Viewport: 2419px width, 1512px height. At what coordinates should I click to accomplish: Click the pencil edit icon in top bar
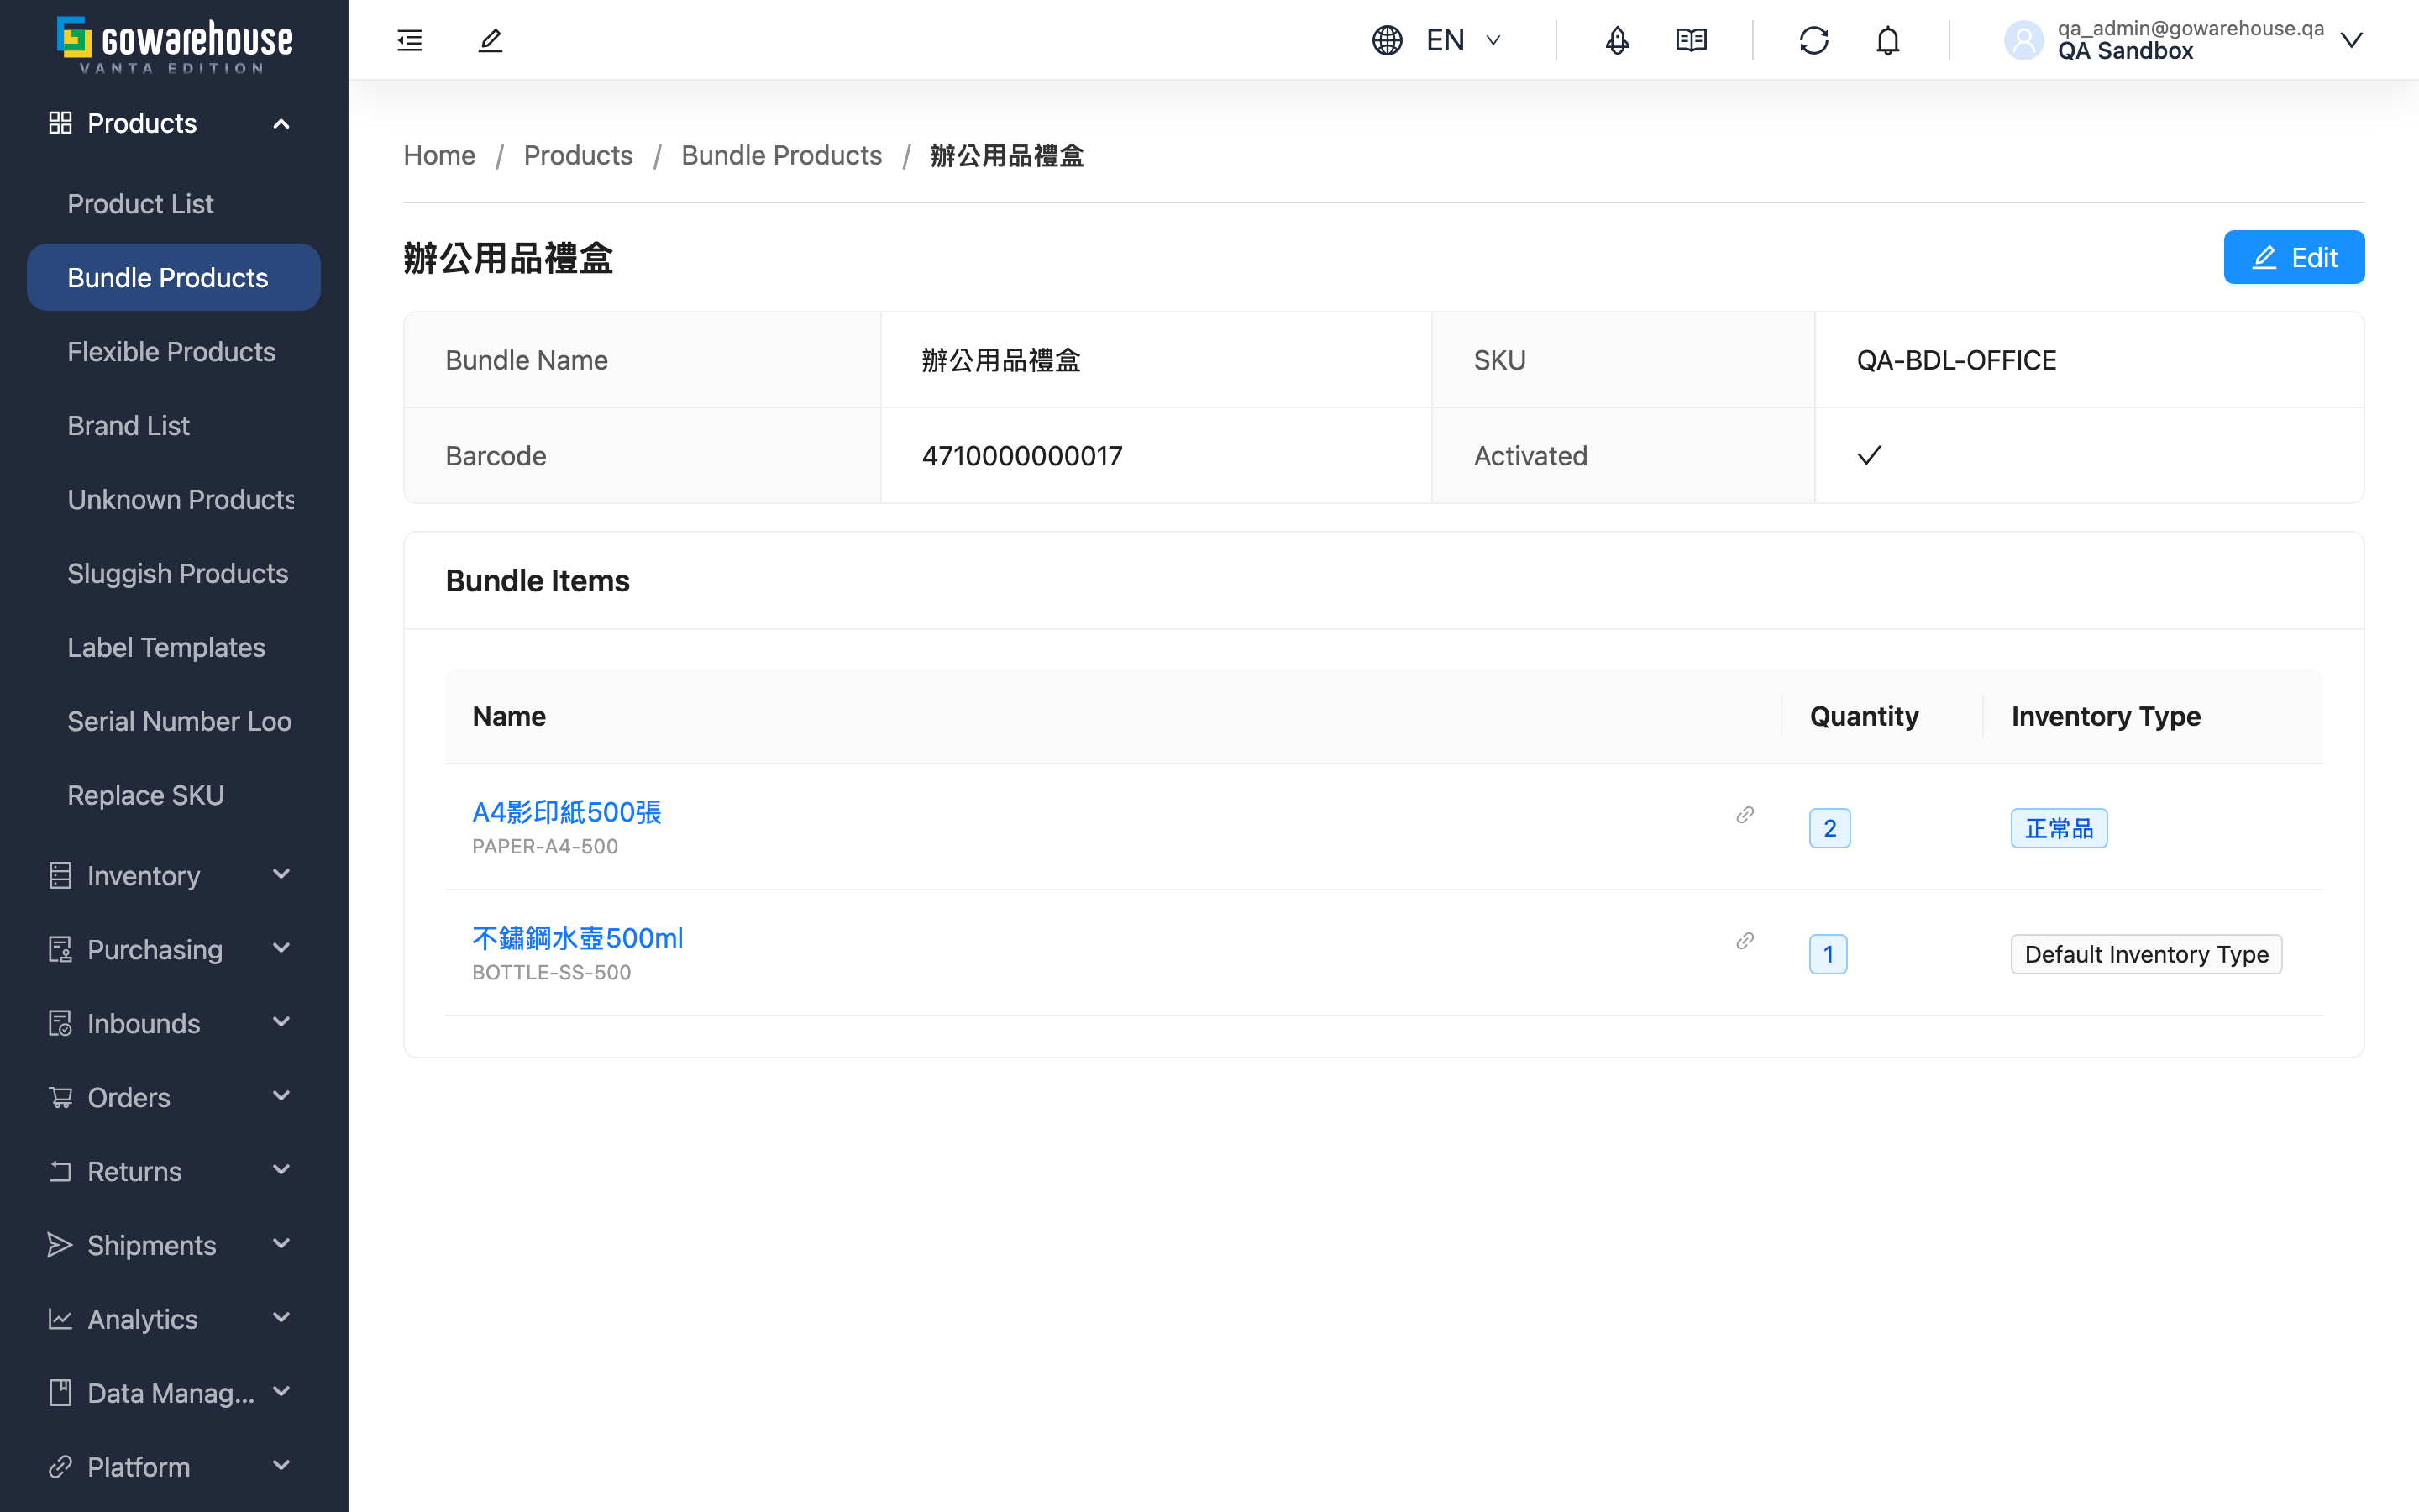coord(490,40)
